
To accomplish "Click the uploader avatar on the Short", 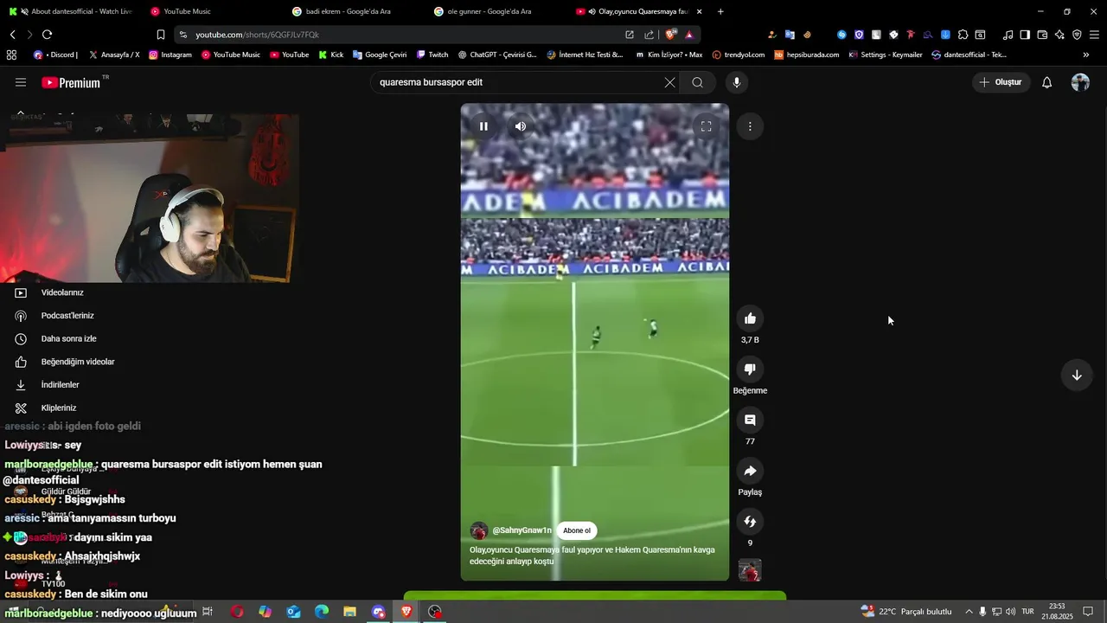I will (x=478, y=530).
